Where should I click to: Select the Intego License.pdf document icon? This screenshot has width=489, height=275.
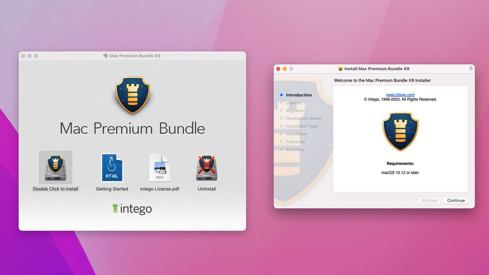point(160,167)
